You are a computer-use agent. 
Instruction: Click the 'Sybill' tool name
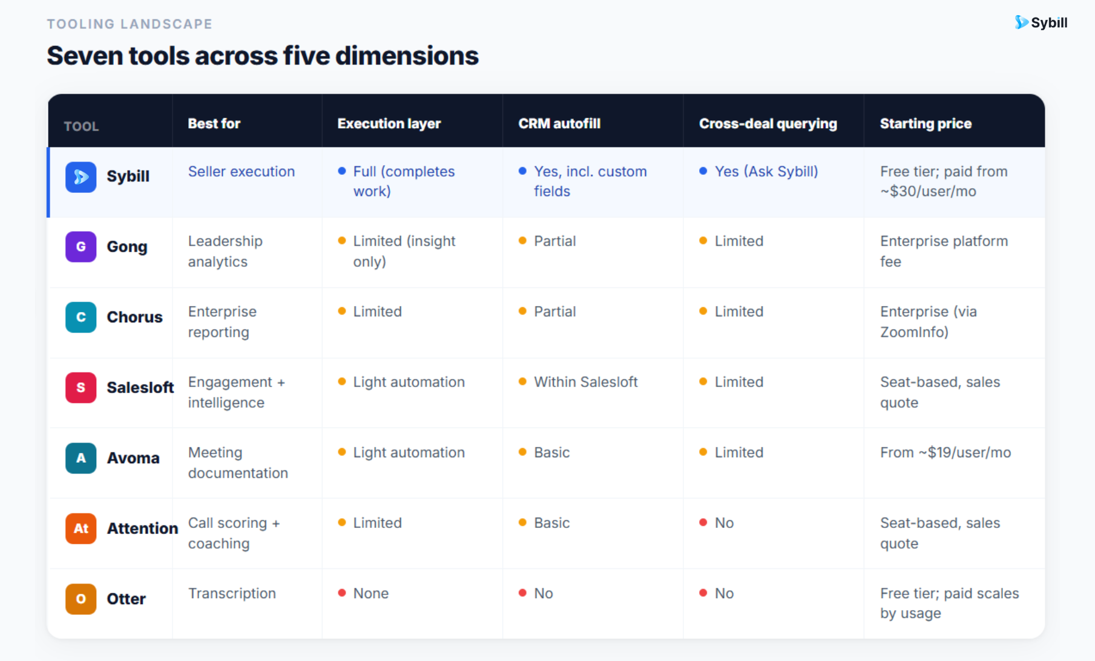(128, 177)
